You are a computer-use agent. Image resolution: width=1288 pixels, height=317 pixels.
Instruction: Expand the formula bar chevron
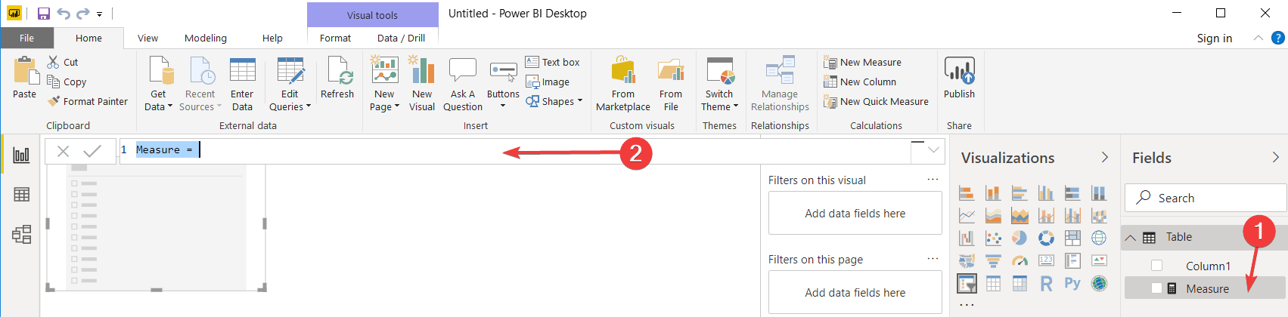(x=933, y=150)
